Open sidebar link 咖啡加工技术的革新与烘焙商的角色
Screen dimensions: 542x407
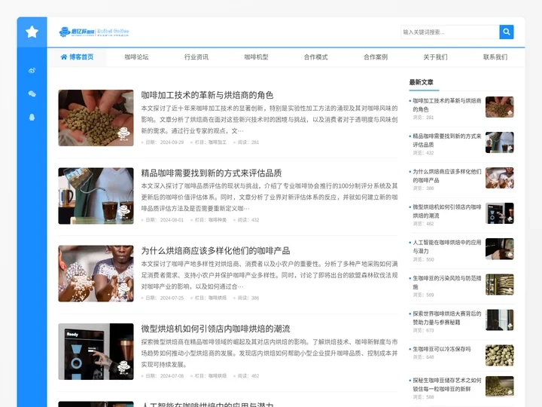pyautogui.click(x=447, y=105)
